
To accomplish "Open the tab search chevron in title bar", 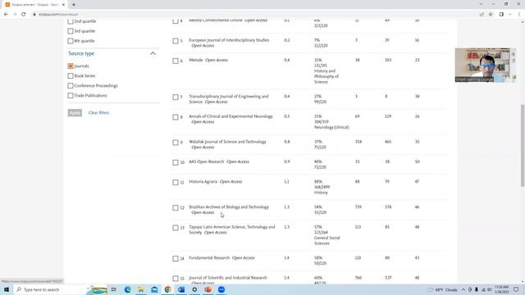I will coord(481,4).
